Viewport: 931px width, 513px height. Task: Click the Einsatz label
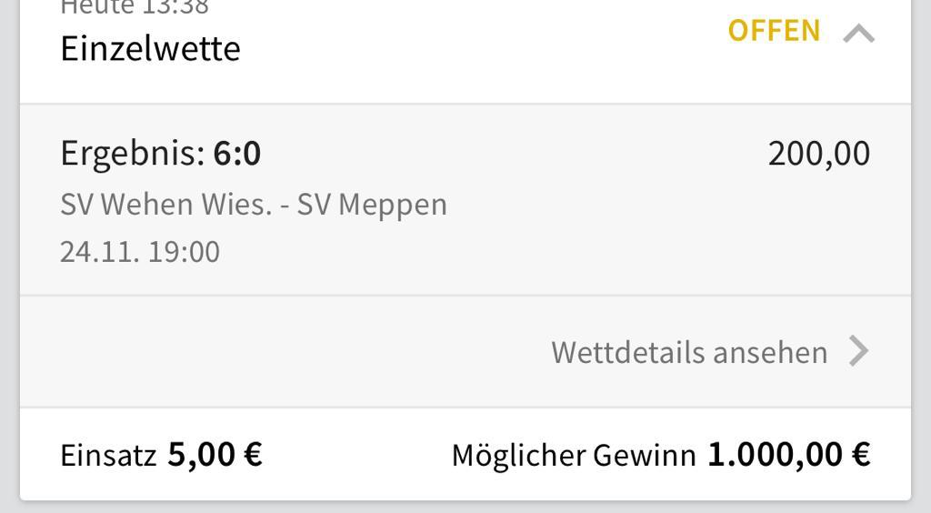108,455
